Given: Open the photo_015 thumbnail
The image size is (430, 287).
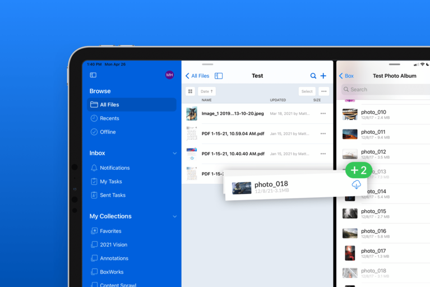Looking at the screenshot, I should tap(350, 214).
